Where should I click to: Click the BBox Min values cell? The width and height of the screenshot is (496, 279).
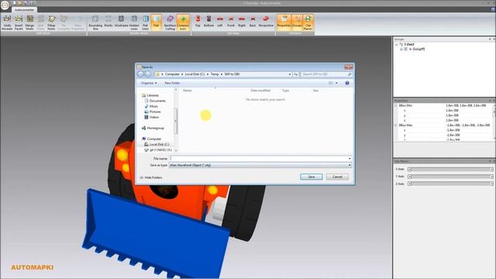(x=466, y=105)
